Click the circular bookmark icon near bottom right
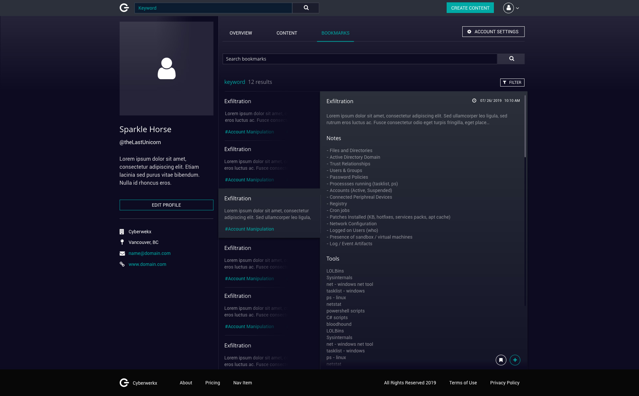This screenshot has width=639, height=396. tap(501, 360)
